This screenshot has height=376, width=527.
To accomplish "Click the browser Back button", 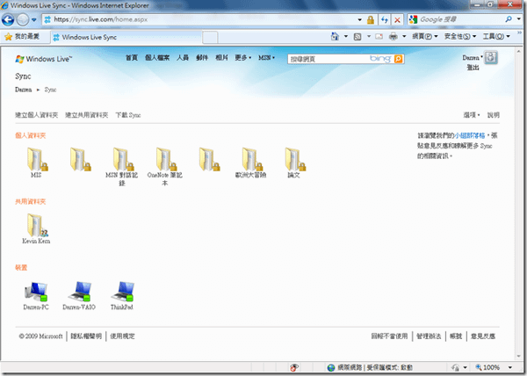I will point(8,20).
